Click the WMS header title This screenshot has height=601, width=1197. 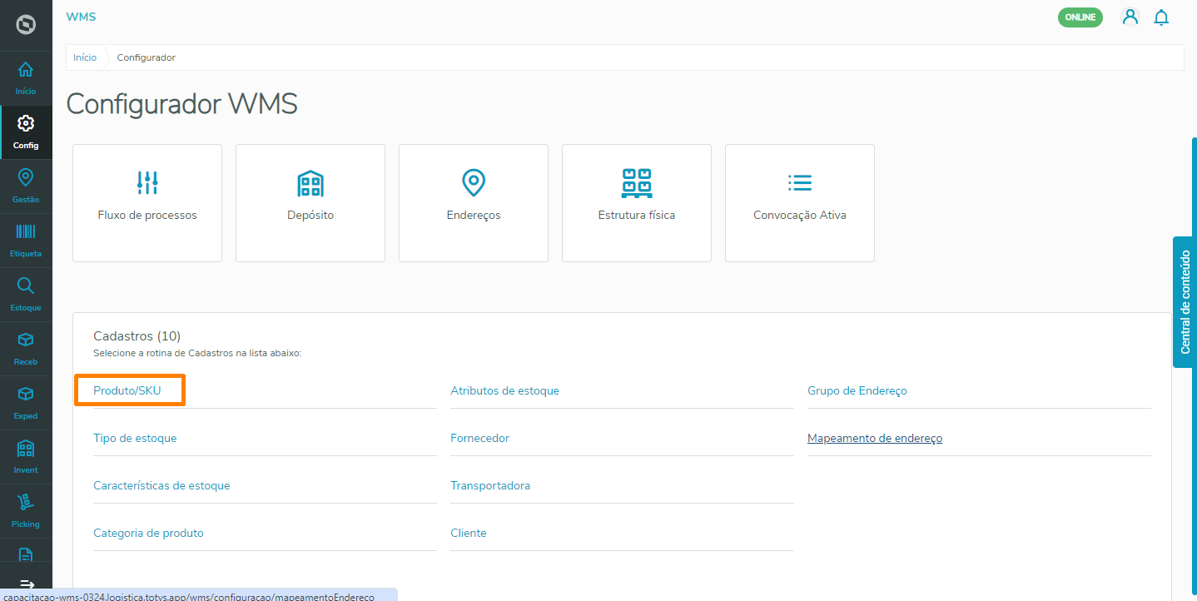[81, 17]
